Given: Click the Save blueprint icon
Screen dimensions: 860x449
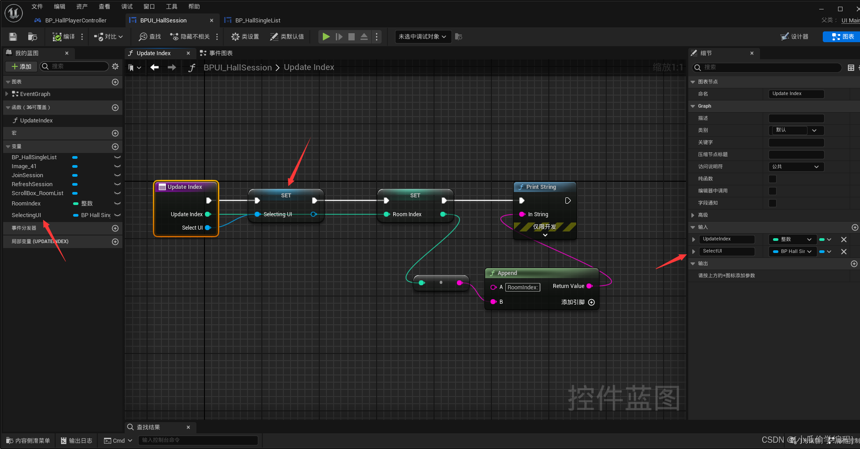Looking at the screenshot, I should [13, 37].
